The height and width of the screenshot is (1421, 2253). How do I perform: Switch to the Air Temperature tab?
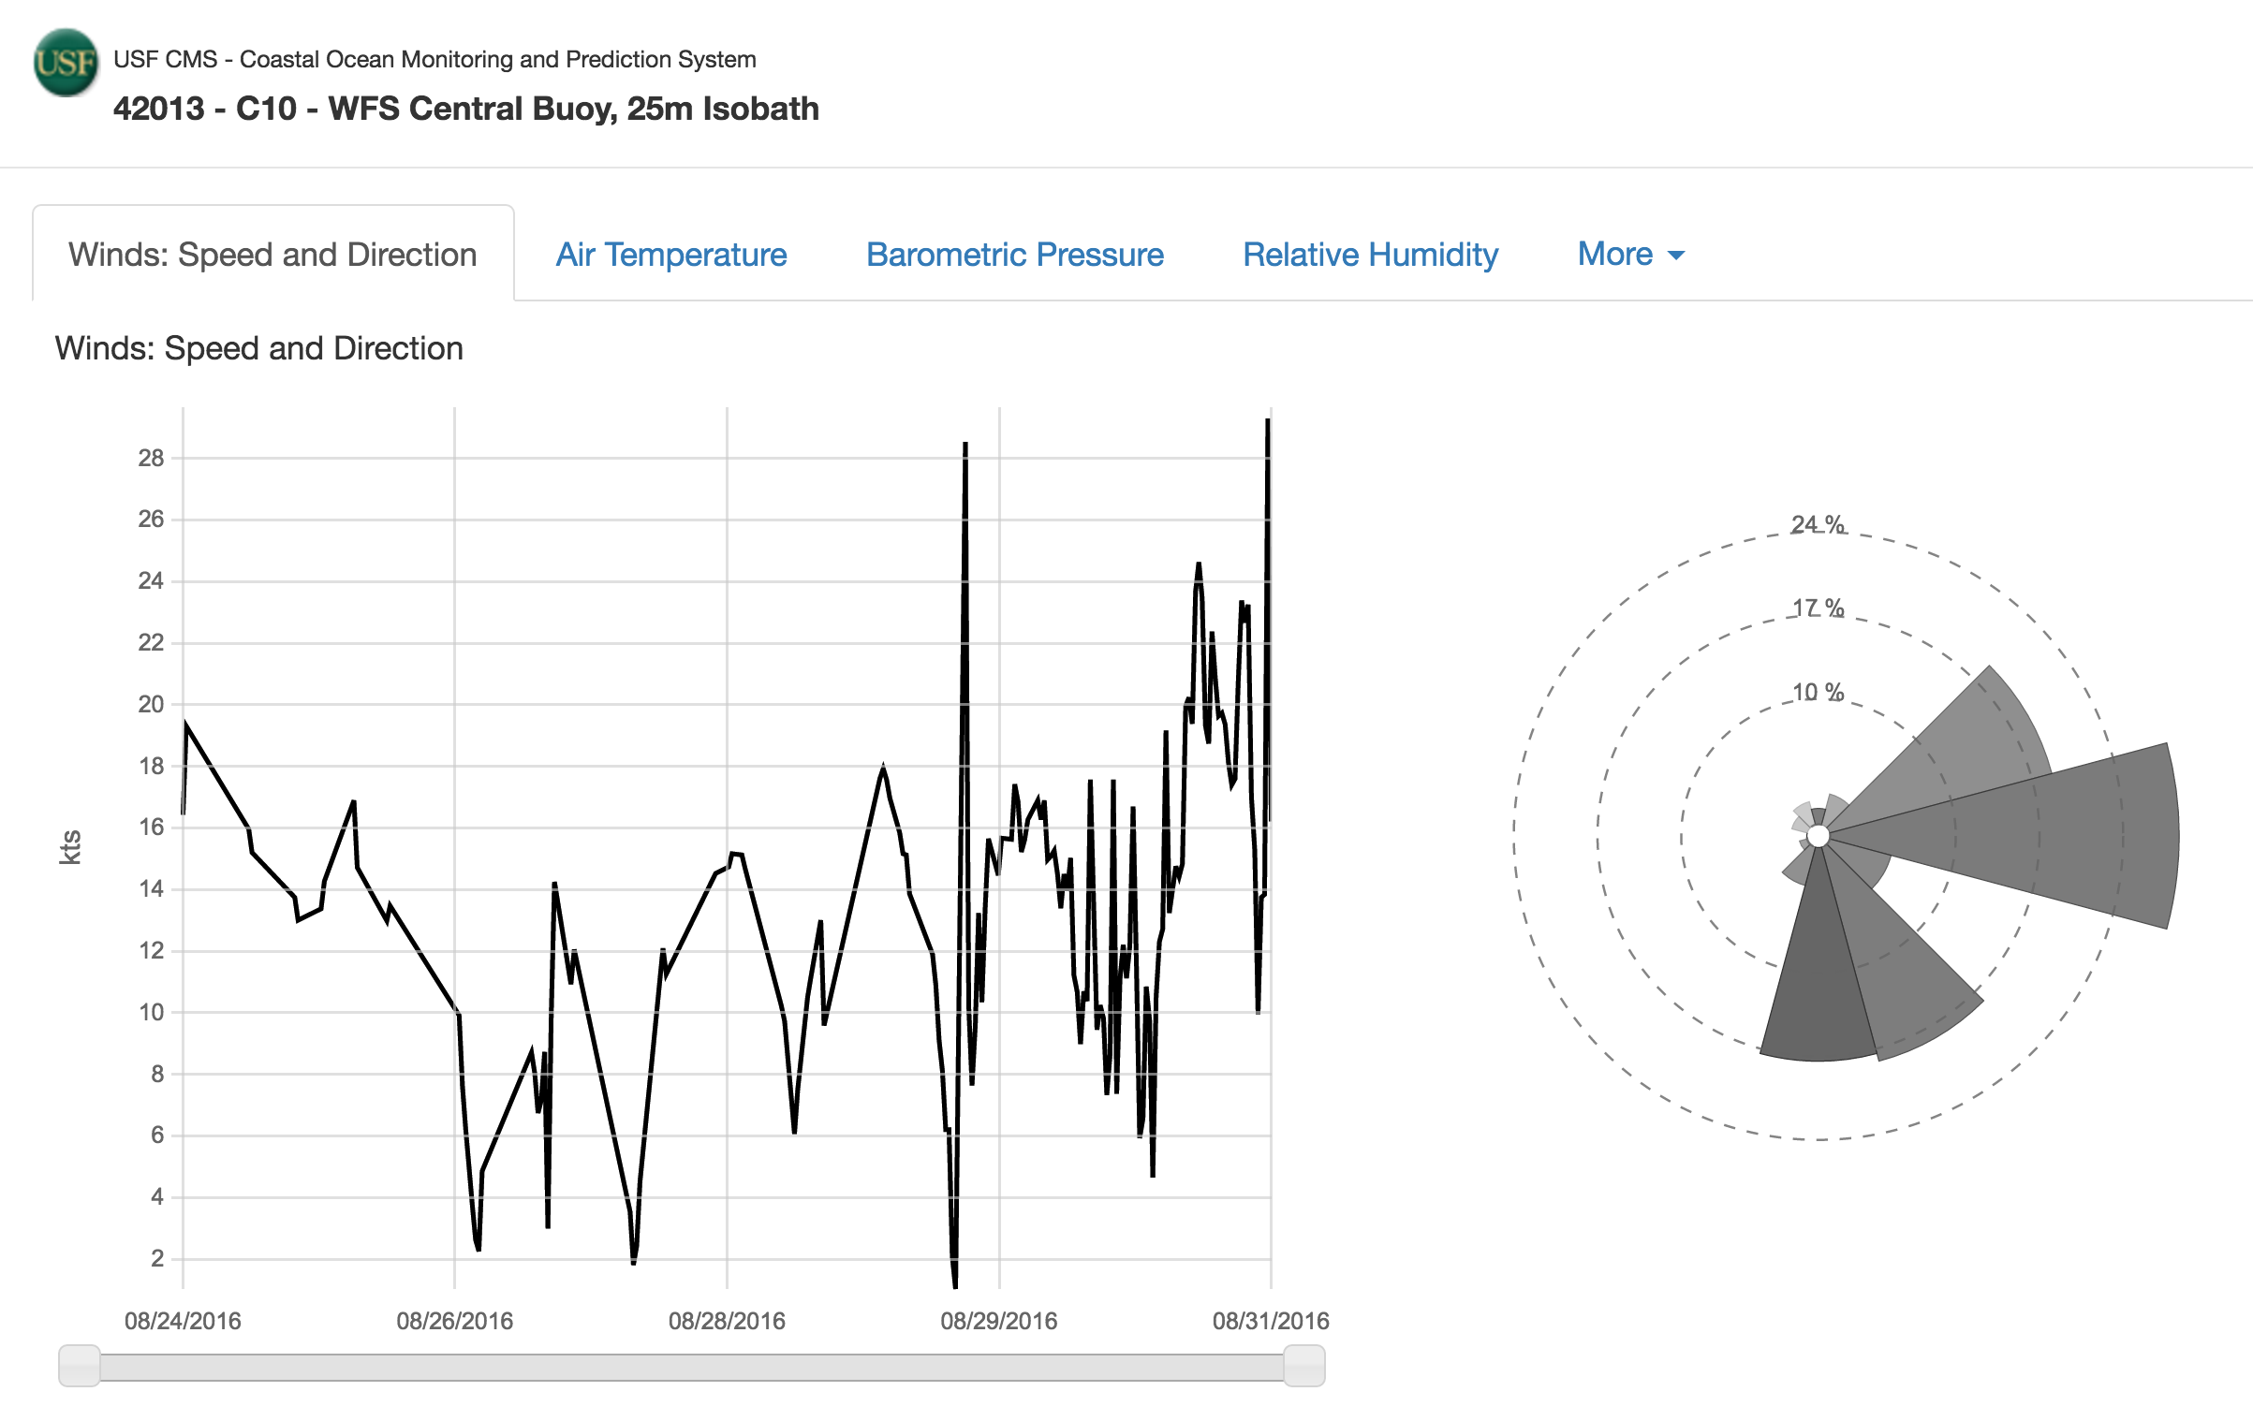point(671,255)
